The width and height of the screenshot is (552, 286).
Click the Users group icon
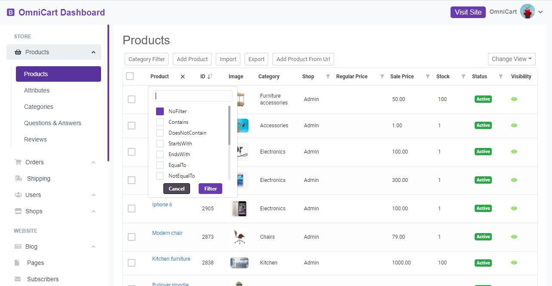click(18, 195)
